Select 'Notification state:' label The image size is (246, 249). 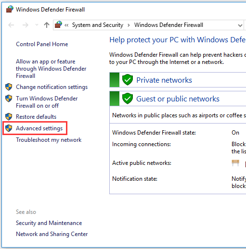(135, 179)
